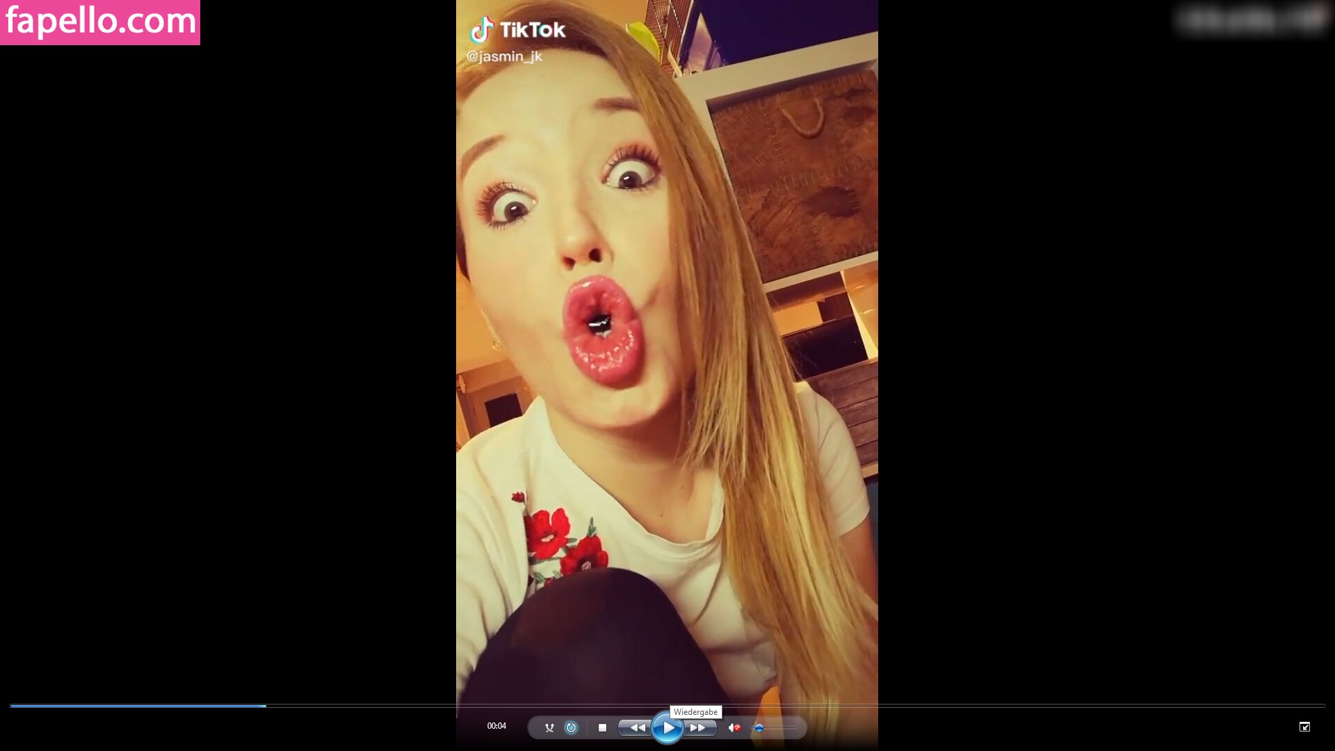This screenshot has width=1335, height=751.
Task: Click the right end of volume track
Action: [795, 727]
